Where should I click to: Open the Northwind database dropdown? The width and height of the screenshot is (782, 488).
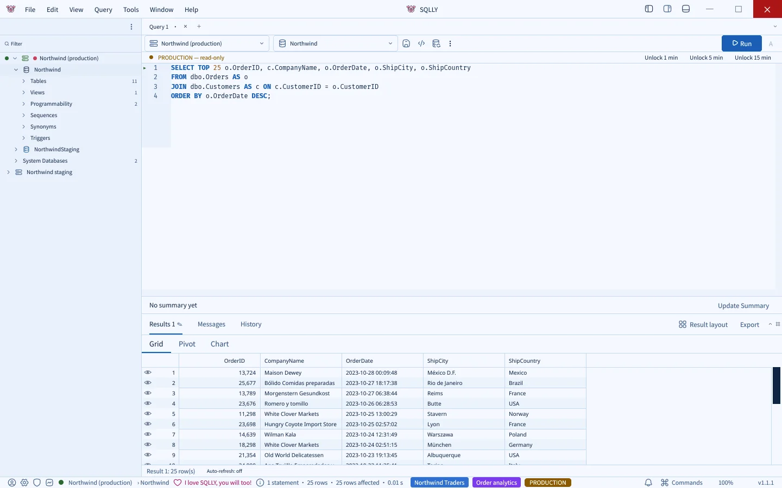point(335,43)
